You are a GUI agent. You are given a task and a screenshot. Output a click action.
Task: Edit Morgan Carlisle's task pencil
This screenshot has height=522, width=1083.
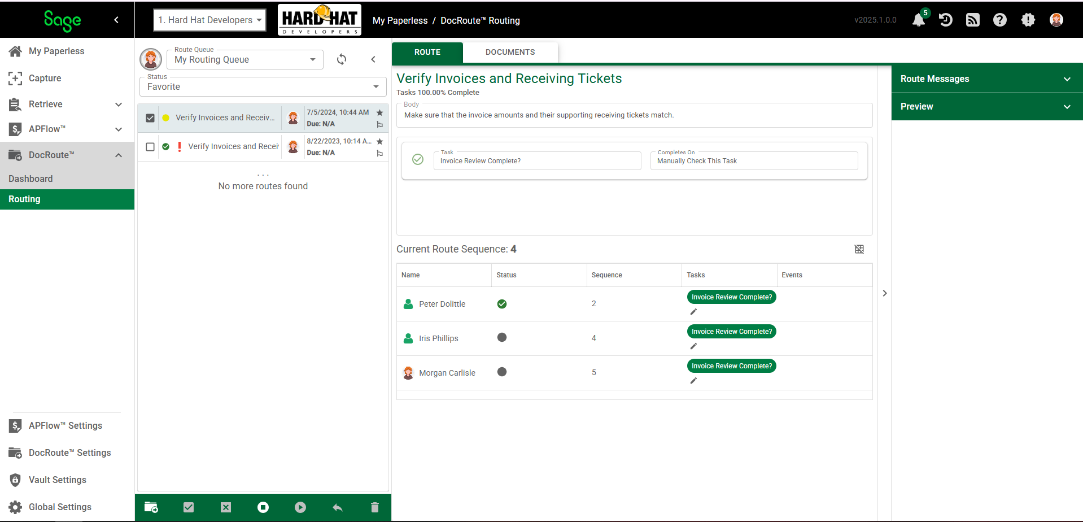(693, 381)
